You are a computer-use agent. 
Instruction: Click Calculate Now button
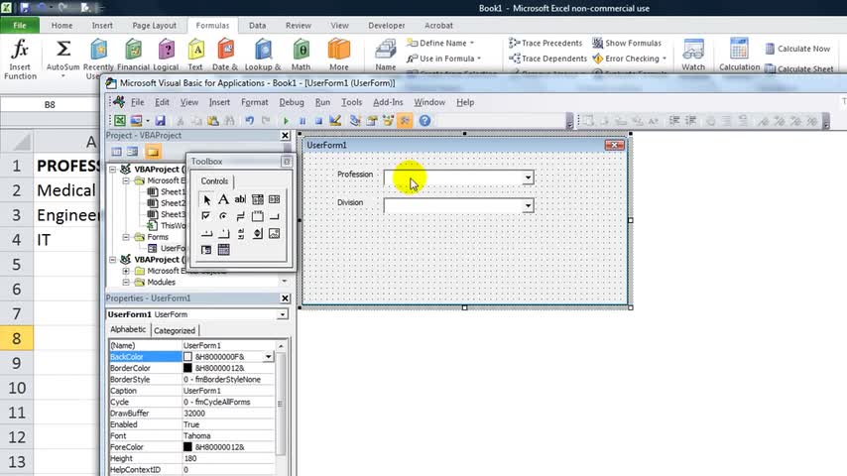click(797, 49)
